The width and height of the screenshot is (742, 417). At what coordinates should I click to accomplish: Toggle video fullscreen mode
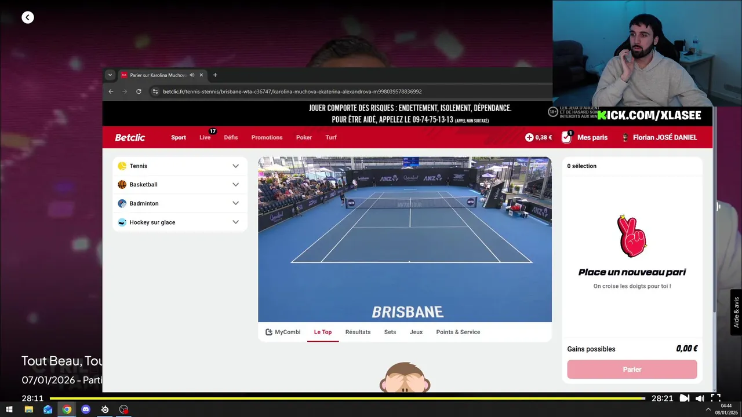click(x=715, y=398)
